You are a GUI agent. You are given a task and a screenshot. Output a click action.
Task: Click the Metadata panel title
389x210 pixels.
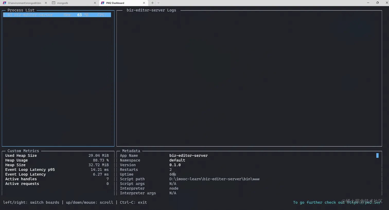[131, 151]
